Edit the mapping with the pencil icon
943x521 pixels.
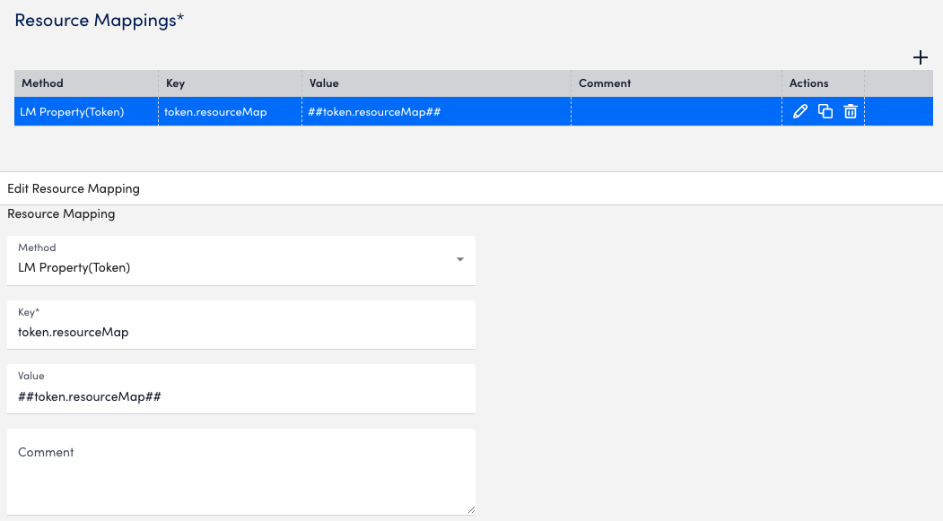click(800, 112)
